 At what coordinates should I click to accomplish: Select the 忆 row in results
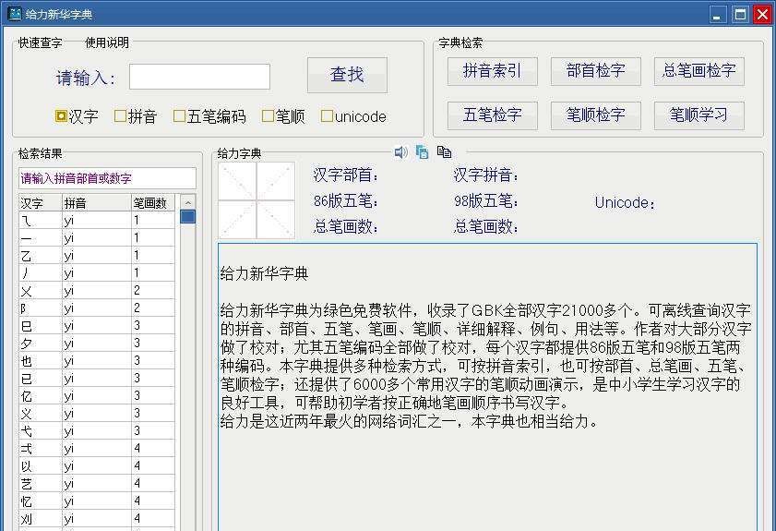coord(97,501)
